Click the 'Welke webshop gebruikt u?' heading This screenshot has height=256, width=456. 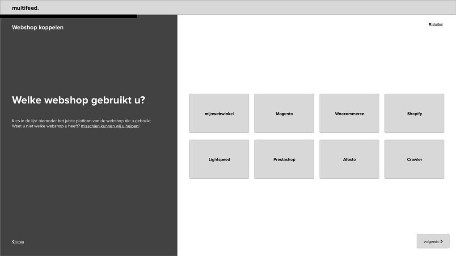pyautogui.click(x=79, y=100)
